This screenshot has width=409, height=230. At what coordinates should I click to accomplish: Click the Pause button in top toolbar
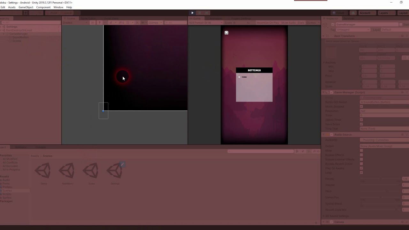(x=199, y=13)
